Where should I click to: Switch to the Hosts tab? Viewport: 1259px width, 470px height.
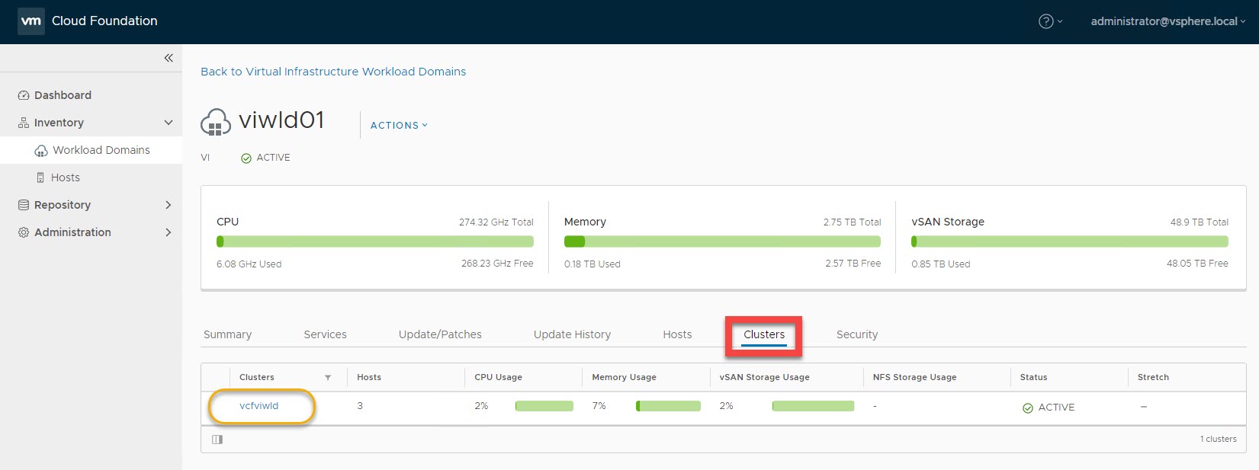click(x=677, y=334)
